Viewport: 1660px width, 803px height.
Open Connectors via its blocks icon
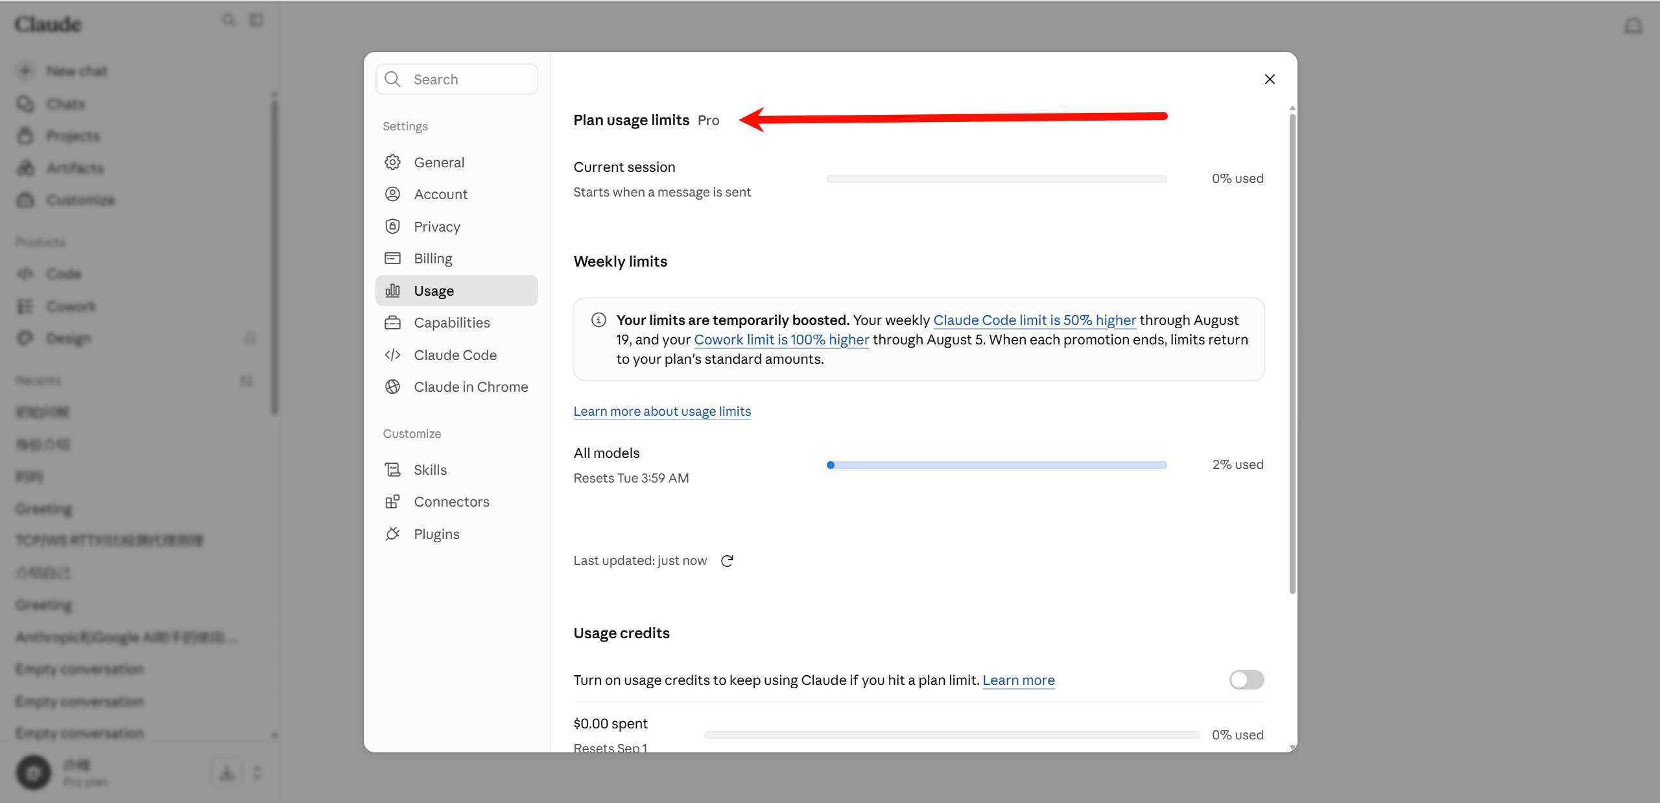coord(392,501)
